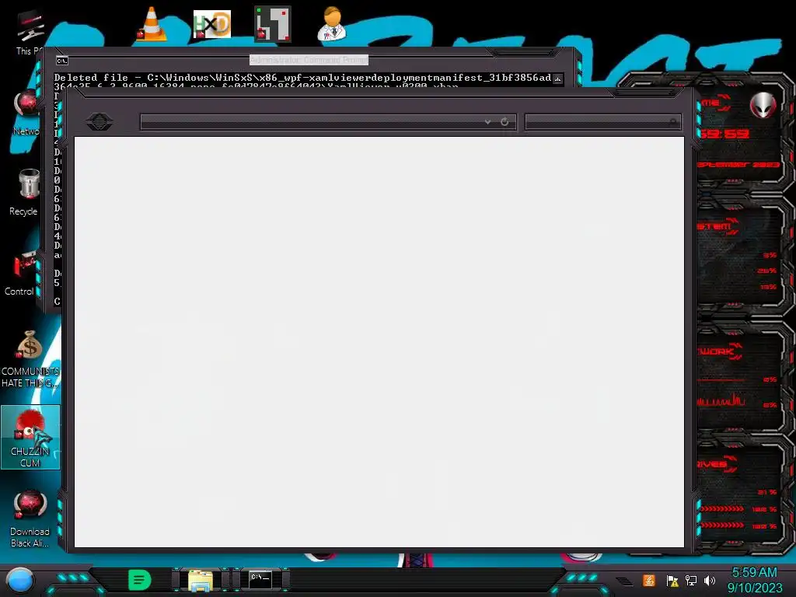Click the Administrator: Command Prompt title bar
Screen dimensions: 796x597
309,60
